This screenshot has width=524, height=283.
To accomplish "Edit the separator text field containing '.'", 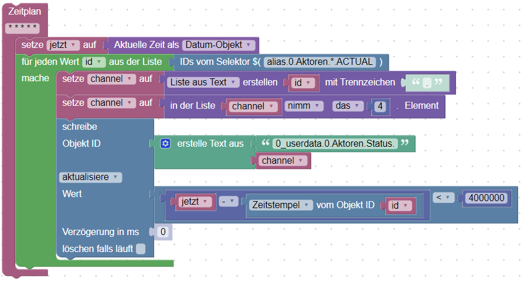I will pos(427,82).
